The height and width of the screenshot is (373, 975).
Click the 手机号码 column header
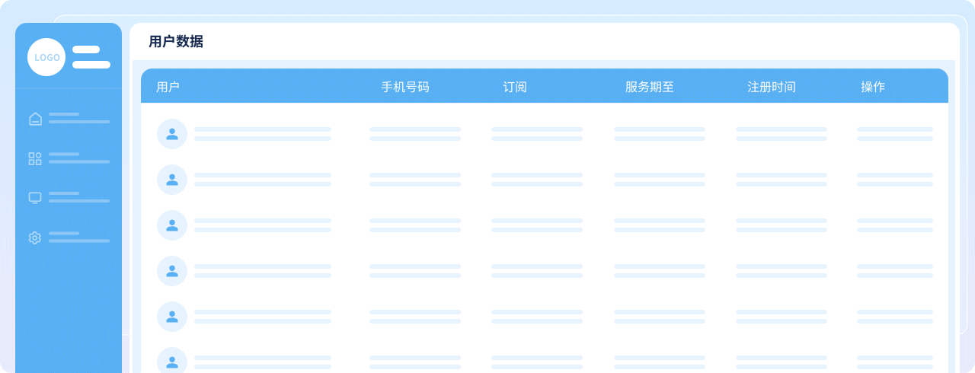coord(405,87)
